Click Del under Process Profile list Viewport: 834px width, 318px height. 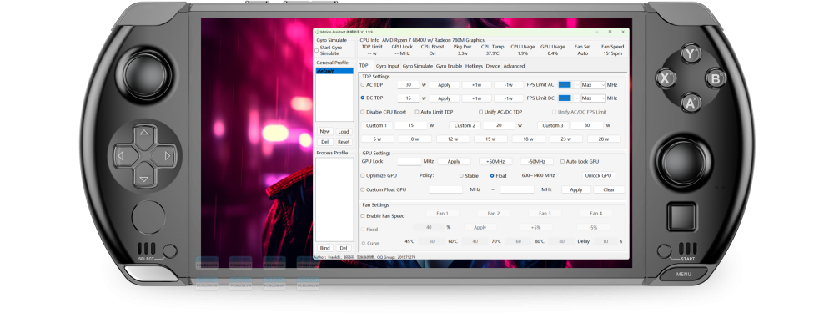(344, 248)
